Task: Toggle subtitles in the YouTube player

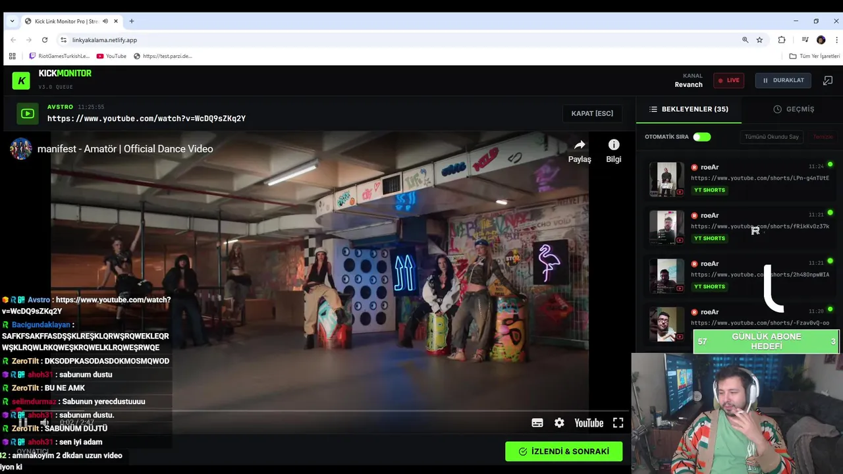Action: point(537,423)
